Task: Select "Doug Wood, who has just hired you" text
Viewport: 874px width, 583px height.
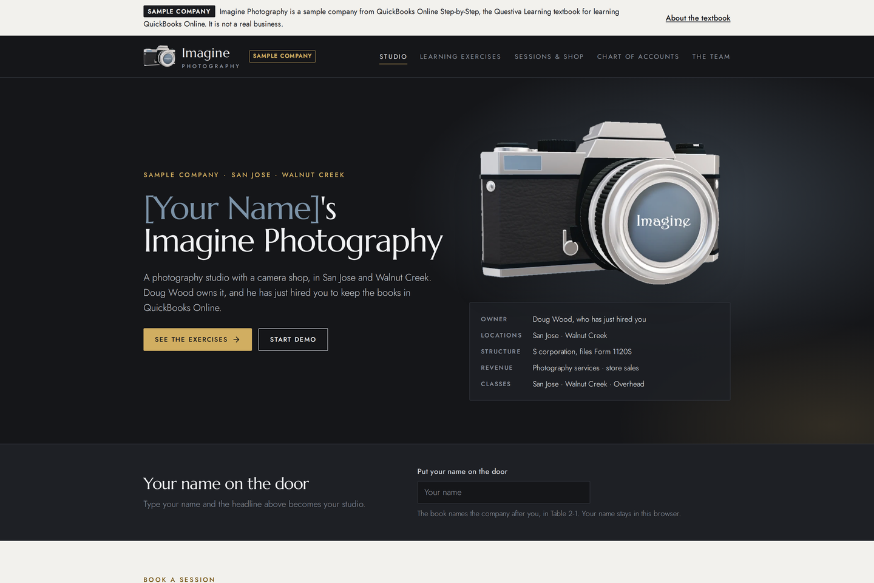Action: click(589, 319)
